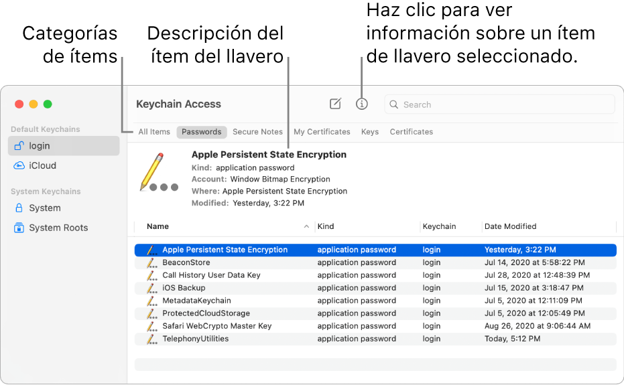Open the info icon for selected item
This screenshot has height=385, width=624.
pyautogui.click(x=361, y=104)
